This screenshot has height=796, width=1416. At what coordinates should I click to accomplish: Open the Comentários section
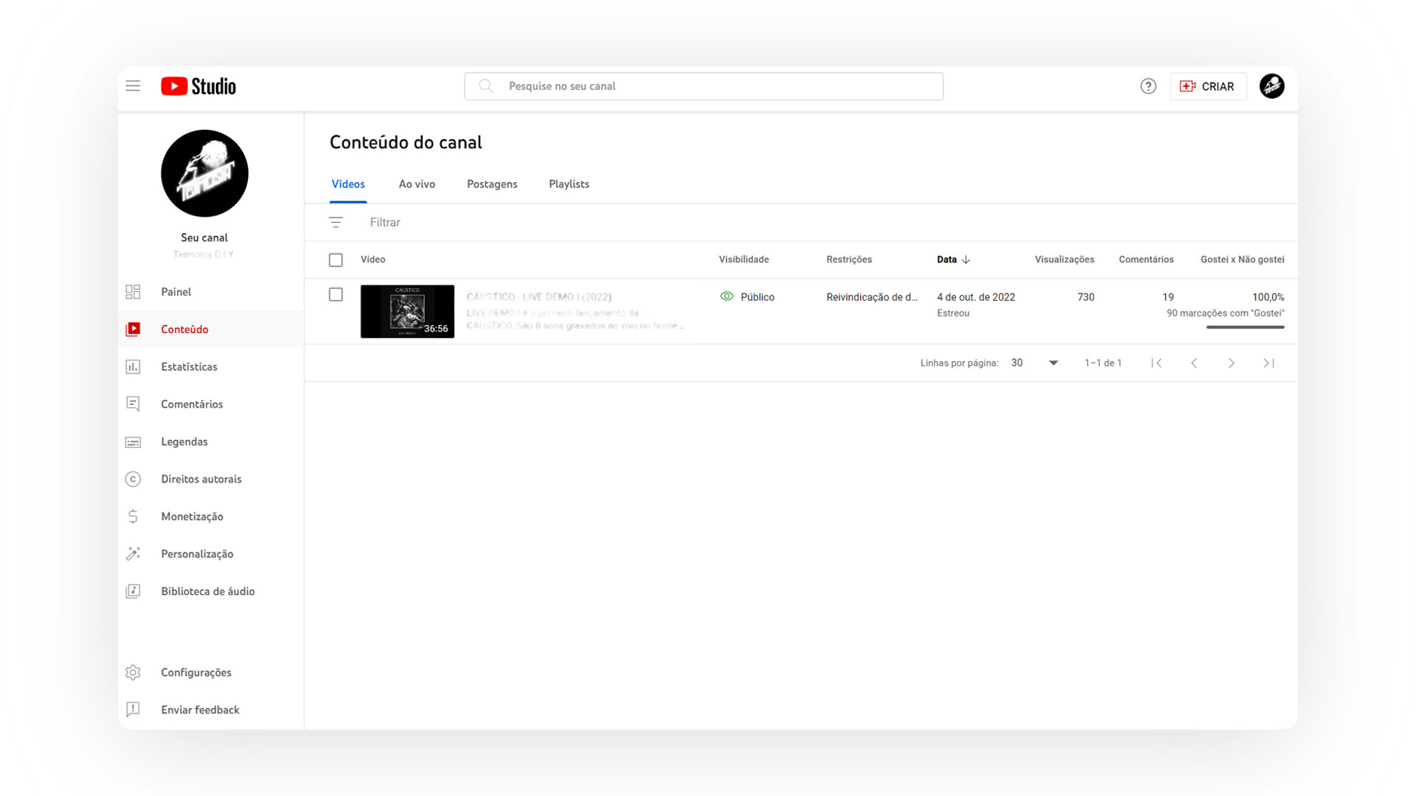(x=192, y=404)
